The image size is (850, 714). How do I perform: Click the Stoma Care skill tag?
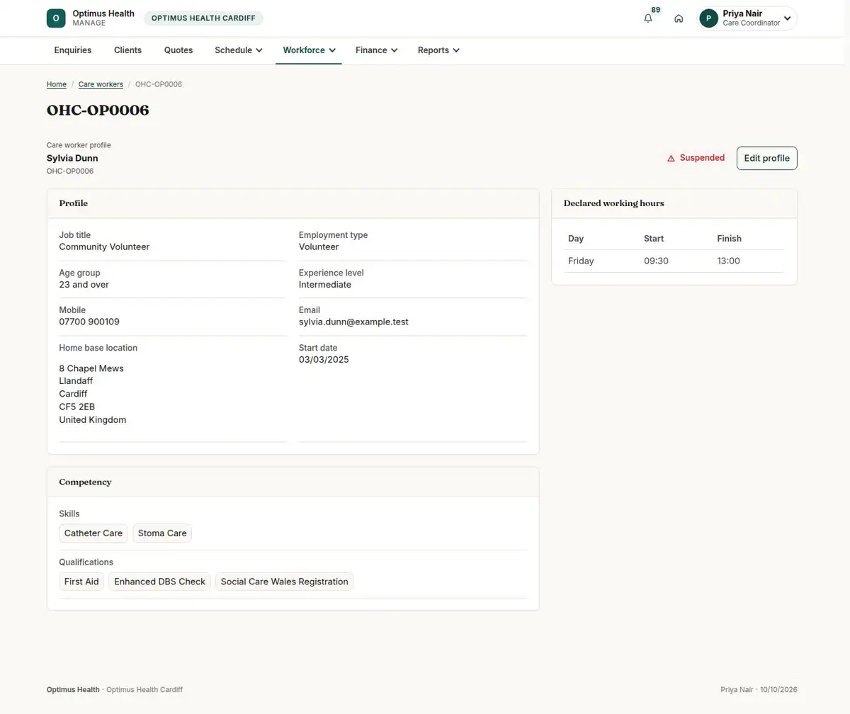tap(162, 533)
